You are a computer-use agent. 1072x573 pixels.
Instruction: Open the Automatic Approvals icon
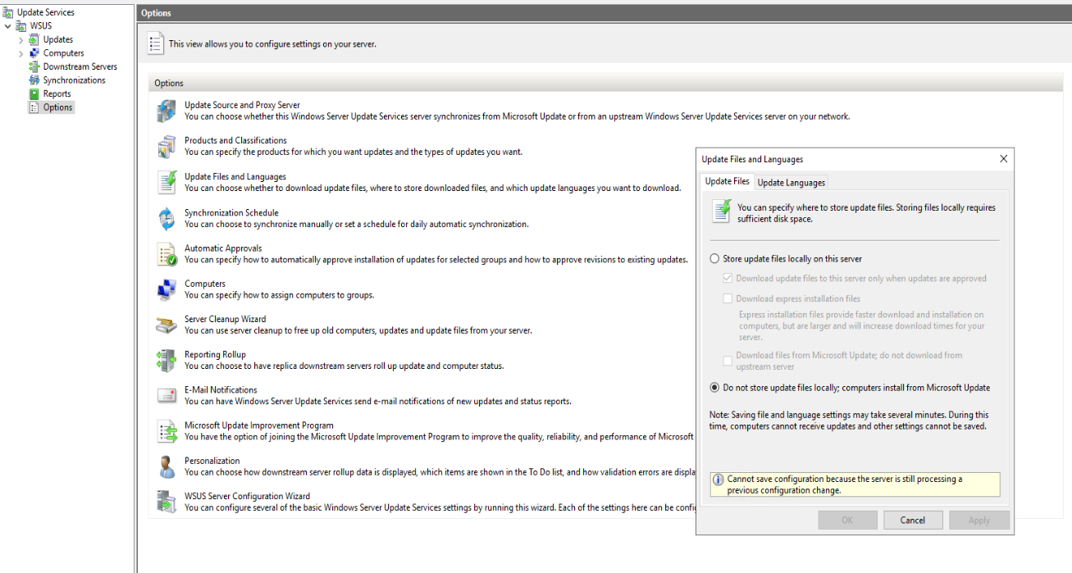[167, 254]
